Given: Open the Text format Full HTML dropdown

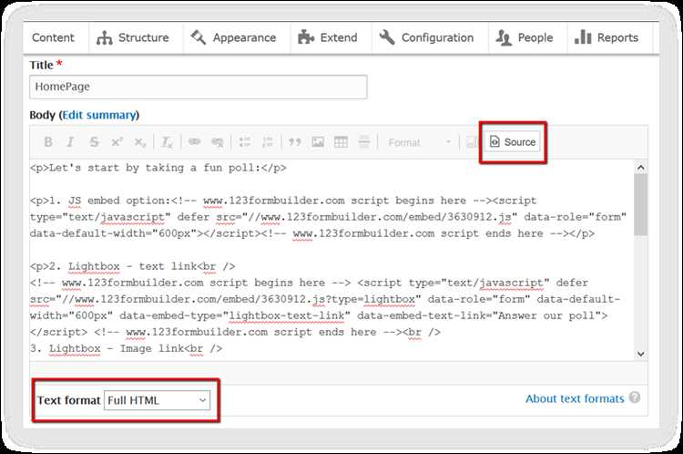Looking at the screenshot, I should coord(157,400).
